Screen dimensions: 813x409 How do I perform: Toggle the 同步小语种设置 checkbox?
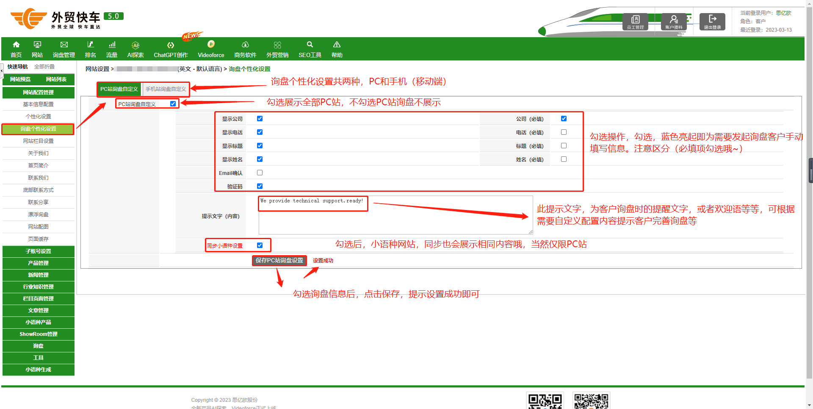[260, 245]
